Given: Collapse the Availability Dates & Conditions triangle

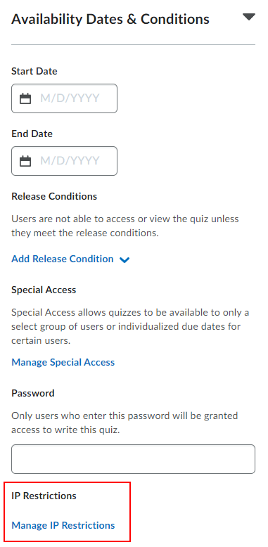Looking at the screenshot, I should tap(249, 17).
